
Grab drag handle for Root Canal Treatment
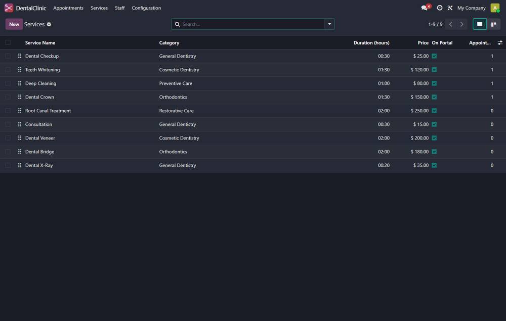tap(20, 111)
